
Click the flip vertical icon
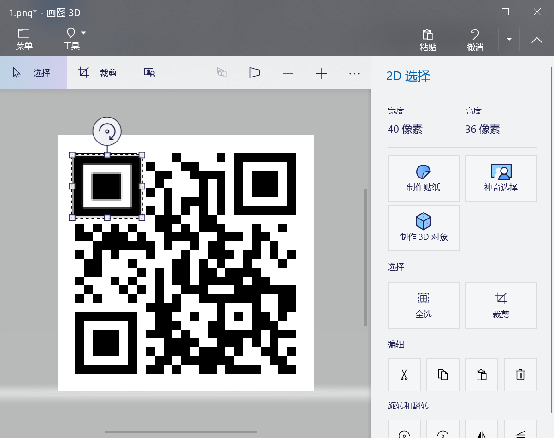click(520, 429)
